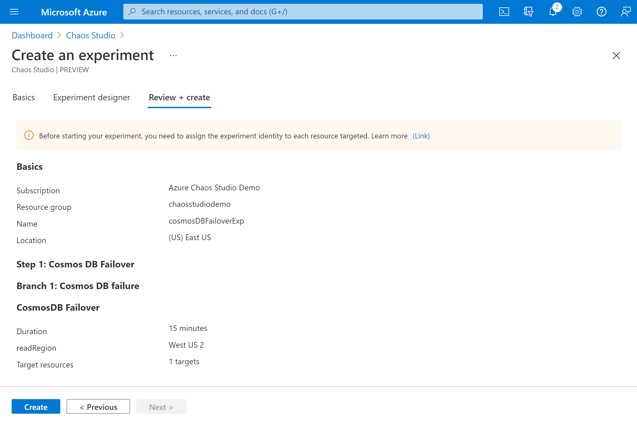Click the hamburger menu icon

point(14,11)
